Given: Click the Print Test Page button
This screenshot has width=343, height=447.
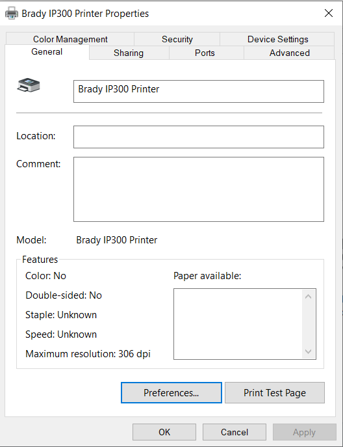Looking at the screenshot, I should (275, 392).
